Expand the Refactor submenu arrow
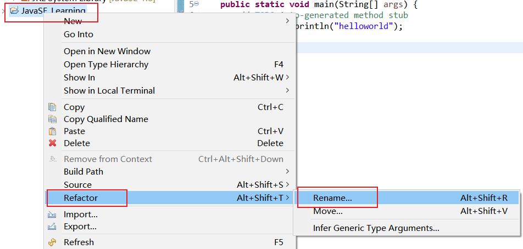Image resolution: width=523 pixels, height=249 pixels. (287, 198)
